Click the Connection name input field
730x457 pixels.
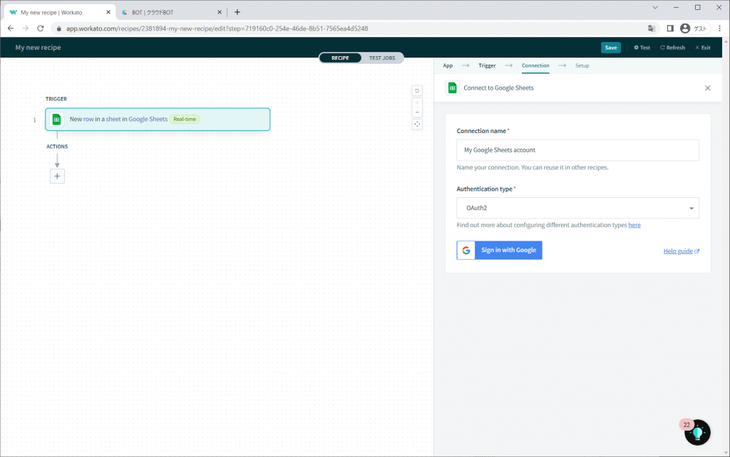coord(577,150)
